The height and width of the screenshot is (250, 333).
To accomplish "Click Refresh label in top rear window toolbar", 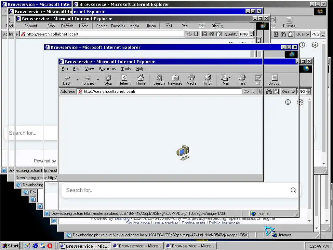I will pos(67,26).
